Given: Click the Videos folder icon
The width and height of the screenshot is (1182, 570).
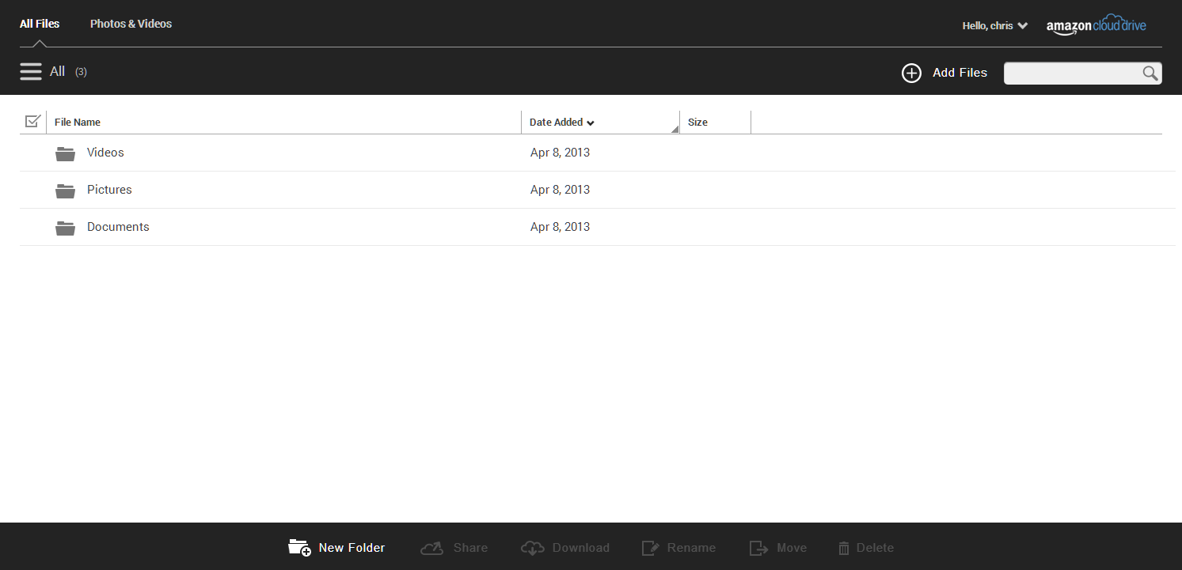Looking at the screenshot, I should click(x=65, y=153).
